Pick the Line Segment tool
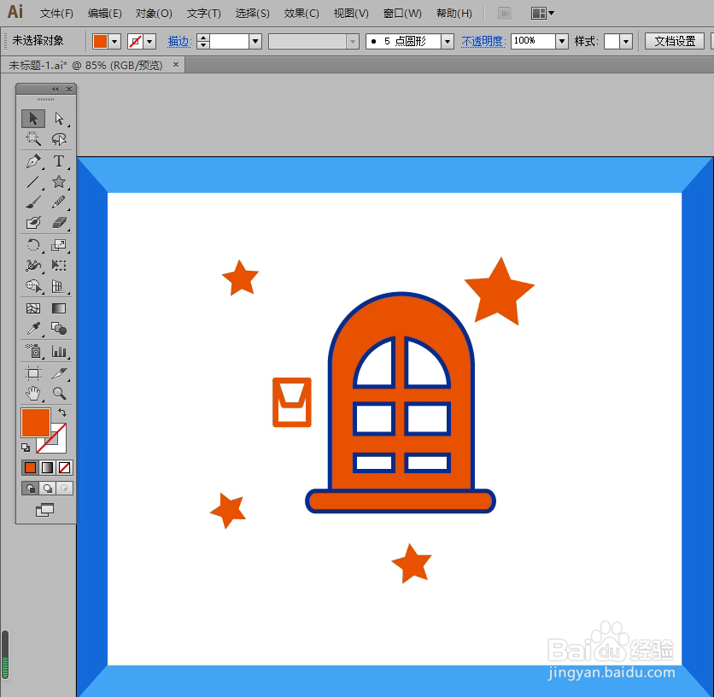 pyautogui.click(x=33, y=182)
